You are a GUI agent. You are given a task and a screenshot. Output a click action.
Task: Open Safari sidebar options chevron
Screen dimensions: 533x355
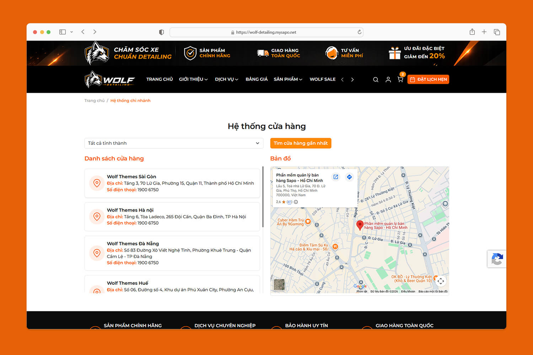click(x=71, y=32)
